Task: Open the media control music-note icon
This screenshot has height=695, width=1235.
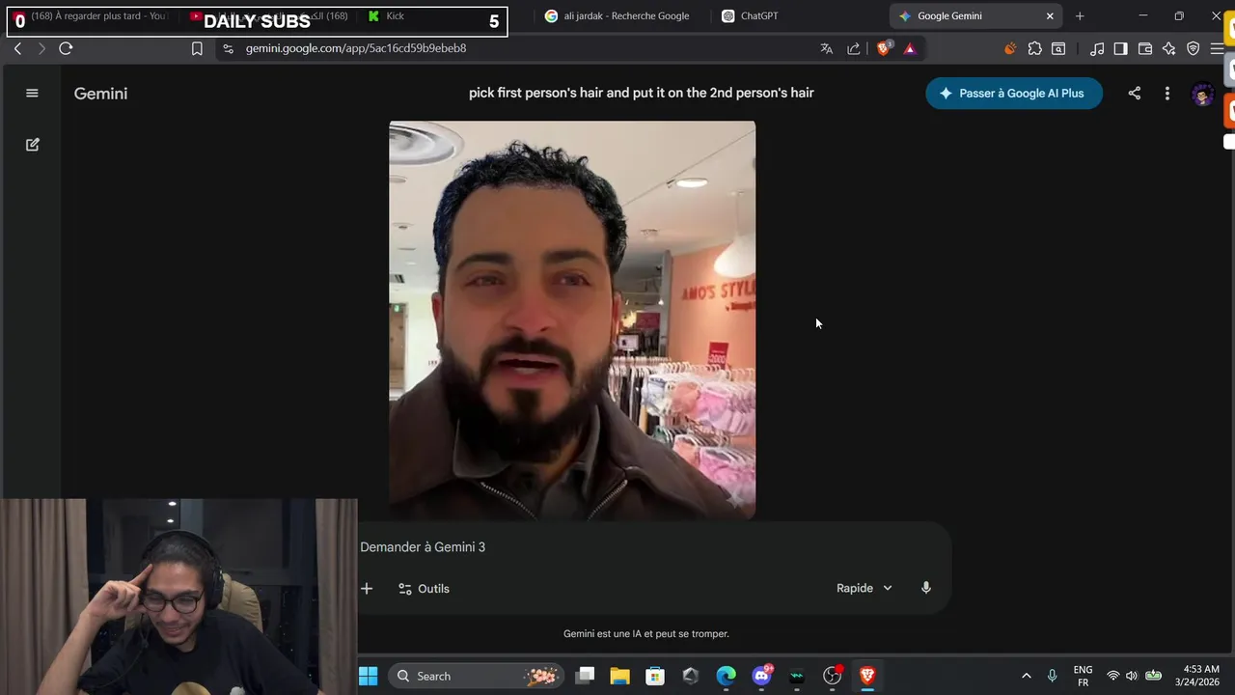Action: click(x=1097, y=48)
